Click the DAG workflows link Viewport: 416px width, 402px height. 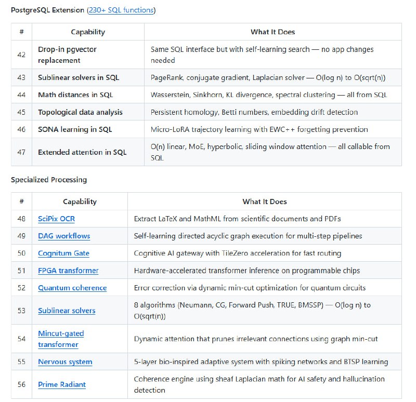point(64,236)
